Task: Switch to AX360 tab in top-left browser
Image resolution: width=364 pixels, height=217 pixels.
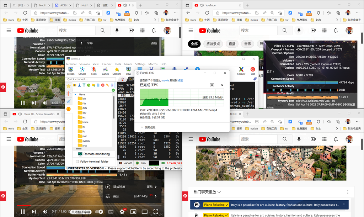Action: (63, 5)
